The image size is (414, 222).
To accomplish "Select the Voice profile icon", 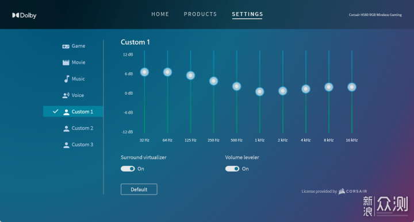I will pos(66,95).
